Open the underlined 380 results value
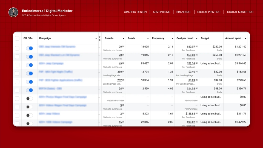 119,72
